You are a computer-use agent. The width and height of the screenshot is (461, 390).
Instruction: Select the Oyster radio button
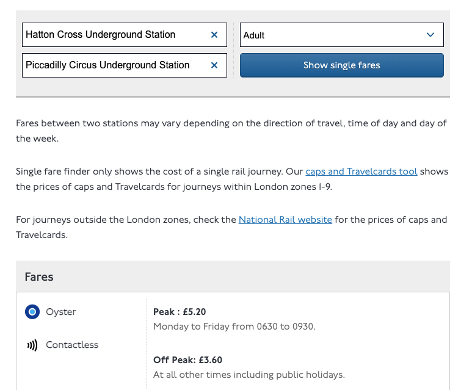pyautogui.click(x=32, y=312)
